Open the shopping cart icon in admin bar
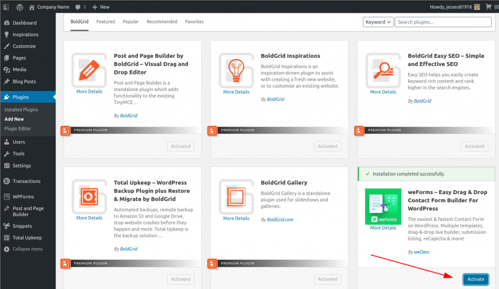Image resolution: width=499 pixels, height=289 pixels. pyautogui.click(x=488, y=7)
